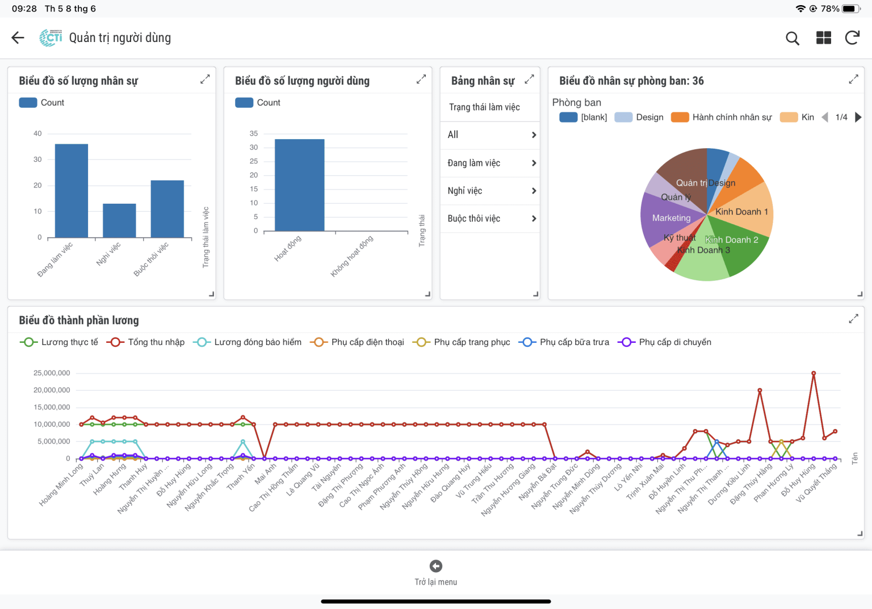The image size is (872, 609).
Task: Toggle Hành chính nhân sự legend swatch
Action: [680, 117]
